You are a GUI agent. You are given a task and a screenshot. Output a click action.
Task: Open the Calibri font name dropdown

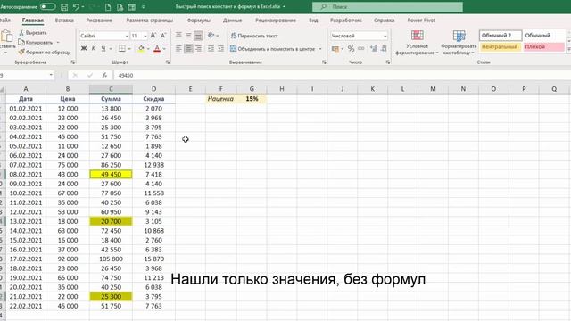(127, 36)
